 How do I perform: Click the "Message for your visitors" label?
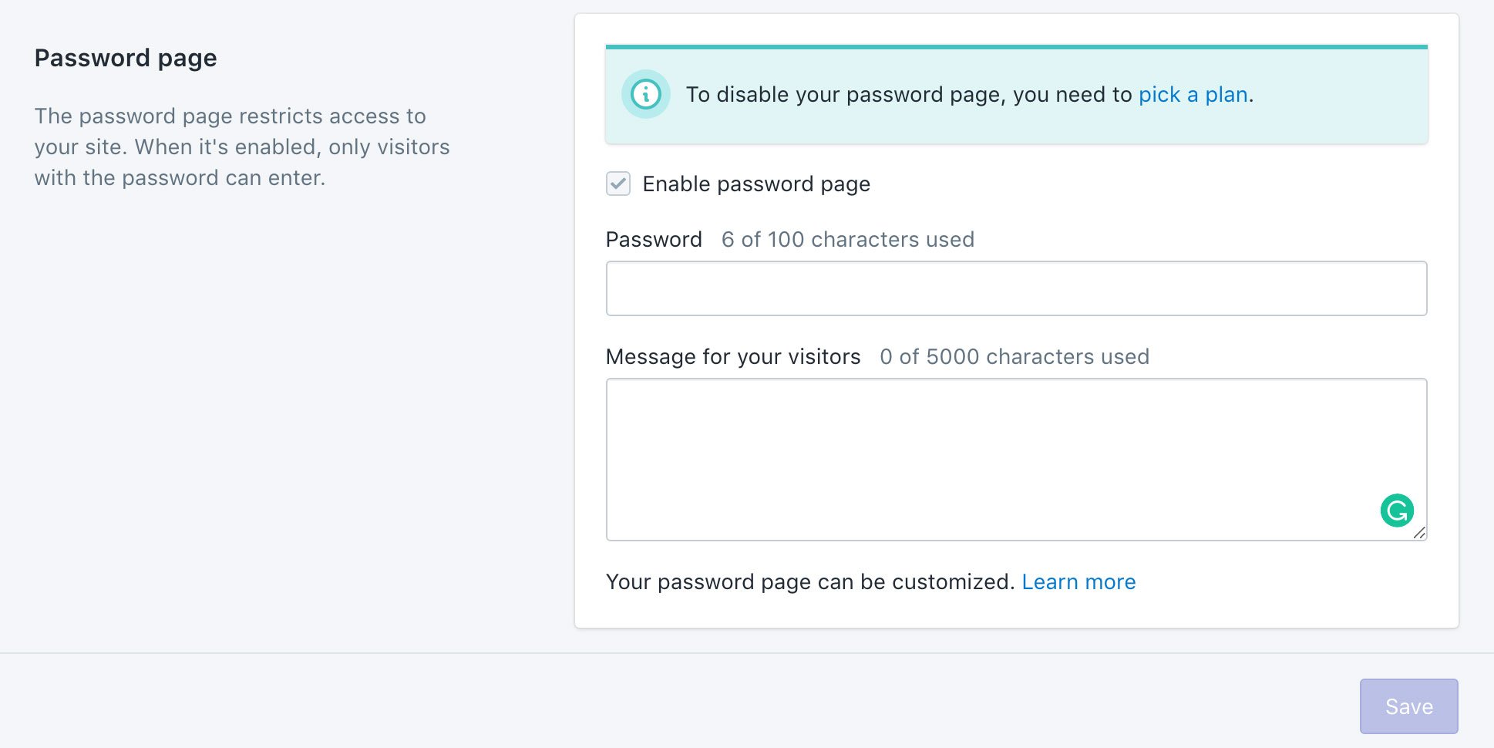tap(733, 356)
